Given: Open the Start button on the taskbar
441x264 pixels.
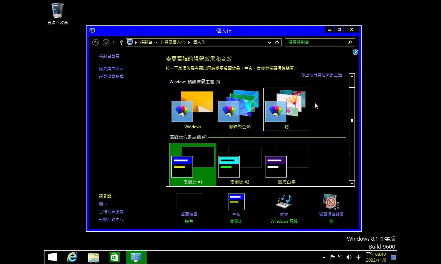Looking at the screenshot, I should point(53,257).
